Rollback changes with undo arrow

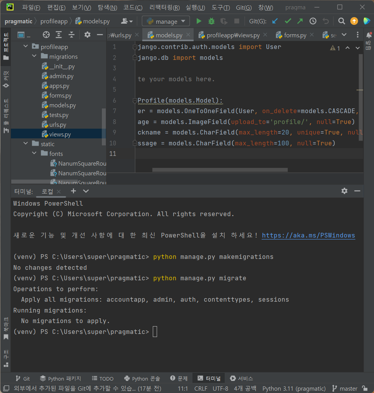pyautogui.click(x=326, y=21)
